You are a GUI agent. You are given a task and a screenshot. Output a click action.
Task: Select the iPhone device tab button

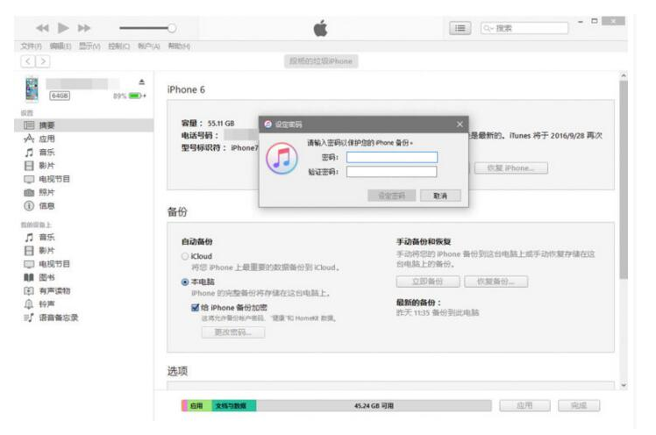point(321,61)
